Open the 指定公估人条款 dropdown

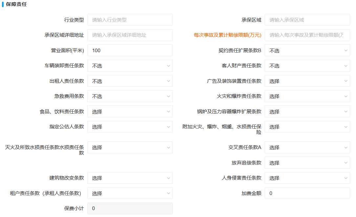tap(130, 127)
